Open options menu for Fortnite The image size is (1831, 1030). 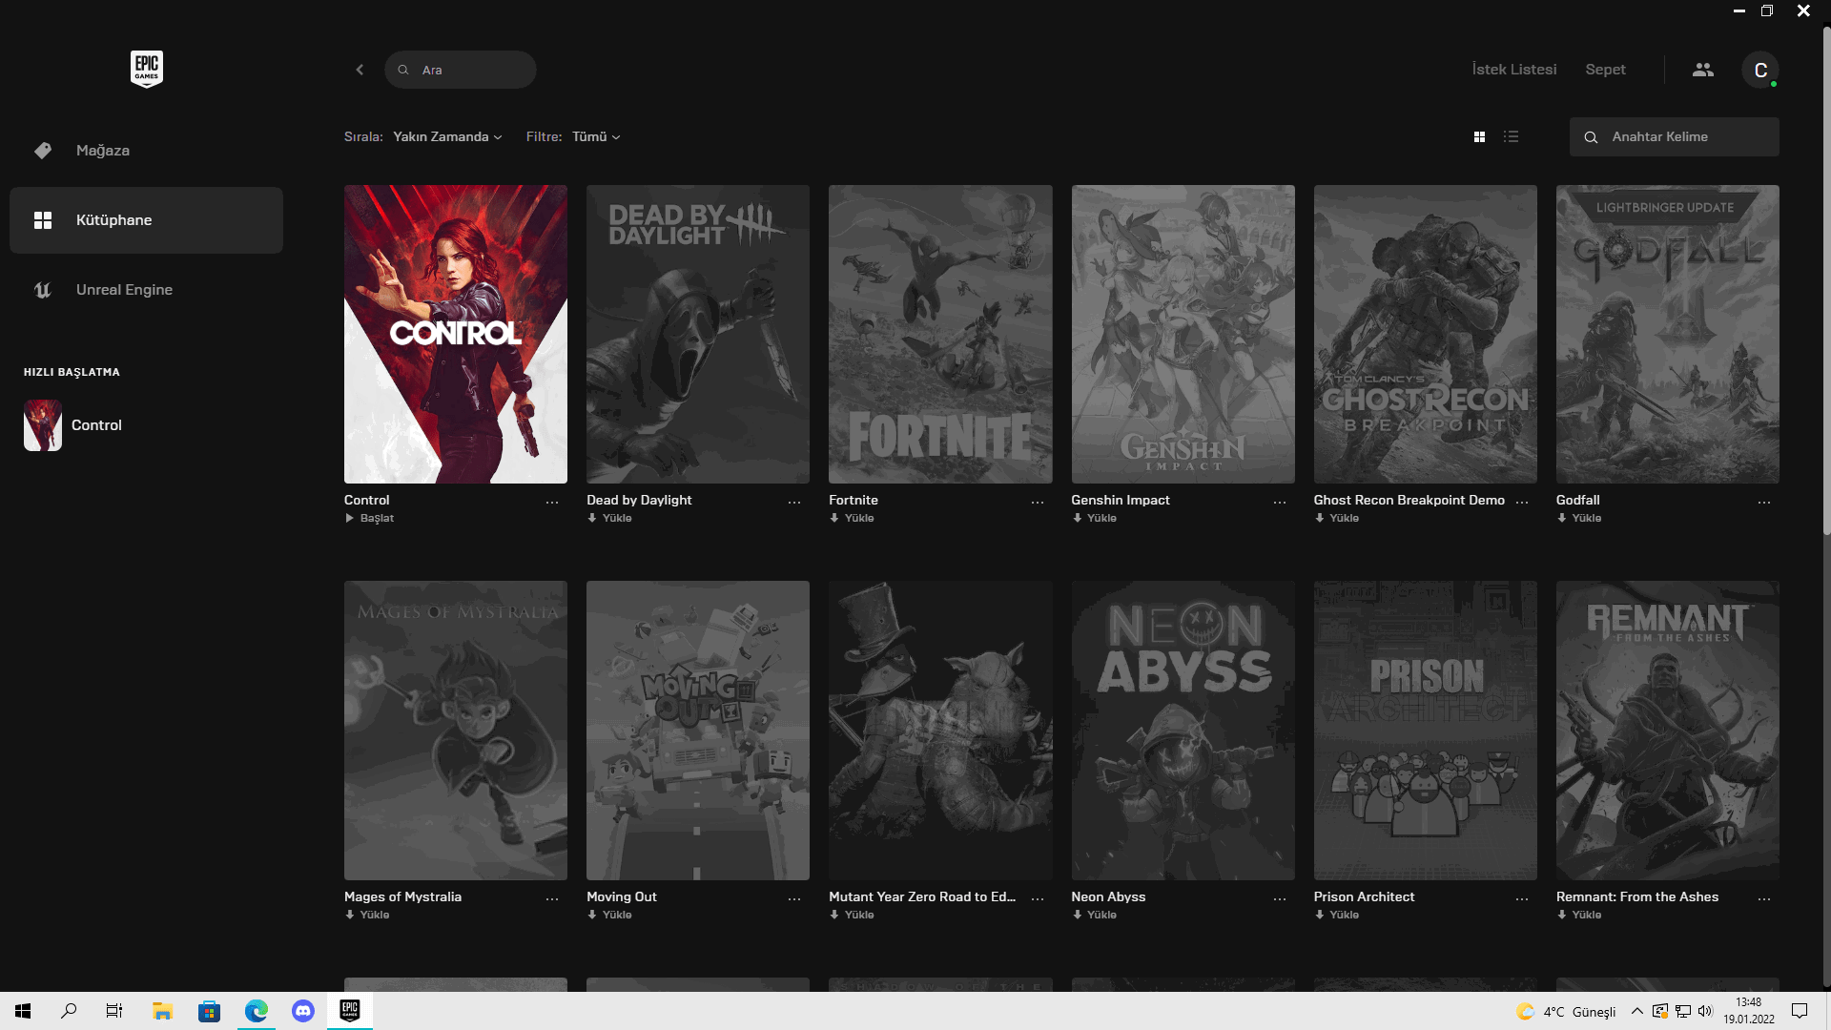click(1038, 503)
